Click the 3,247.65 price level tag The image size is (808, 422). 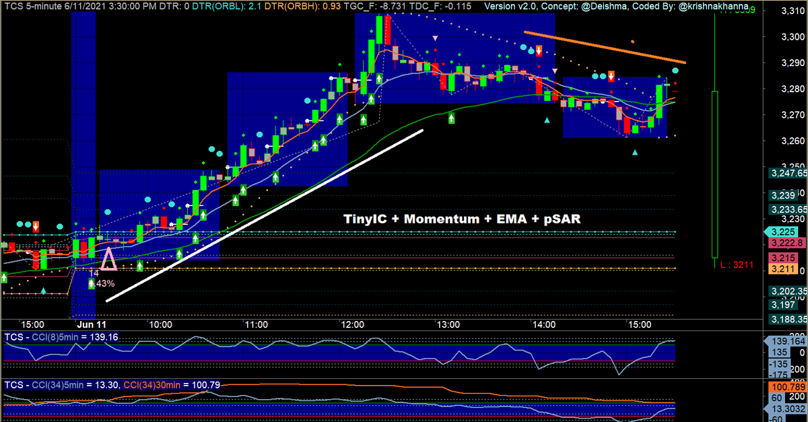pyautogui.click(x=788, y=173)
